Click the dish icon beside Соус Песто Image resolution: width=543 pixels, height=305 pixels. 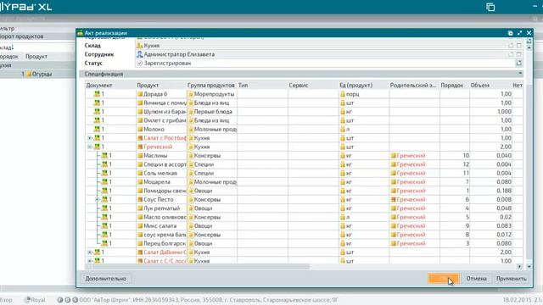pos(140,200)
